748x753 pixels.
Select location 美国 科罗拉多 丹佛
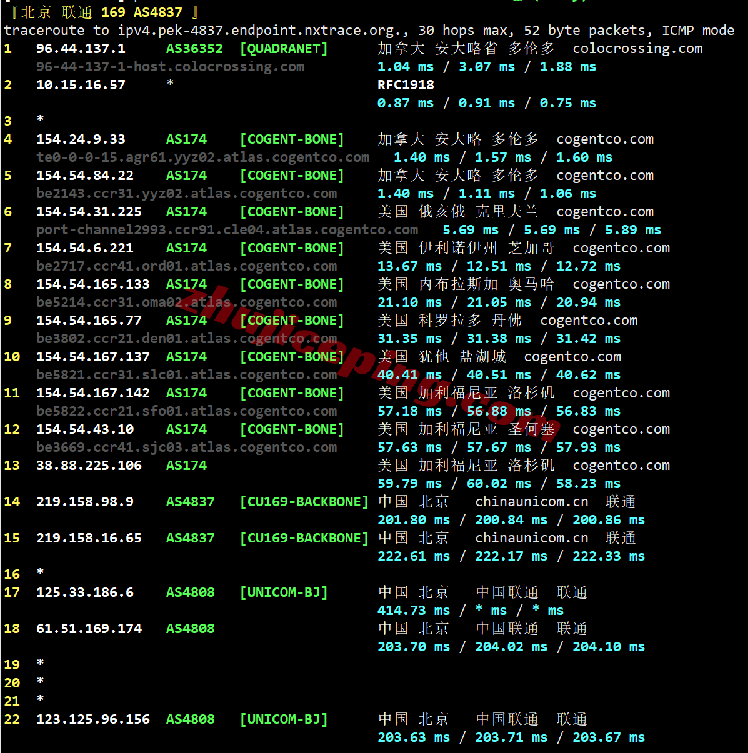[x=449, y=321]
